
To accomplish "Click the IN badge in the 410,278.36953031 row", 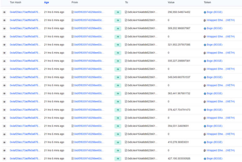I will click(118, 142).
